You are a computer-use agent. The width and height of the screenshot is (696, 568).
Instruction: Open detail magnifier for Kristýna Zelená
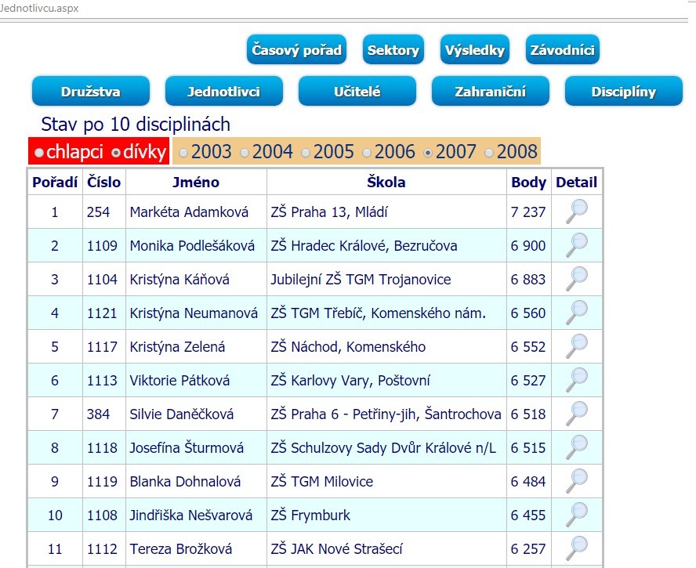click(577, 346)
